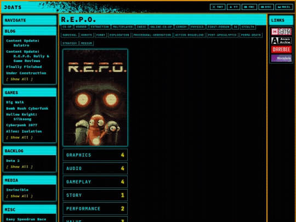Open the TWT social link button
The image size is (296, 222).
218,7
